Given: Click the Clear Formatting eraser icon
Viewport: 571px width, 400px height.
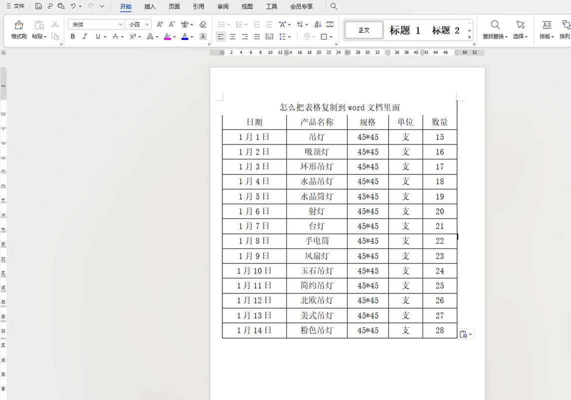Looking at the screenshot, I should tap(203, 24).
